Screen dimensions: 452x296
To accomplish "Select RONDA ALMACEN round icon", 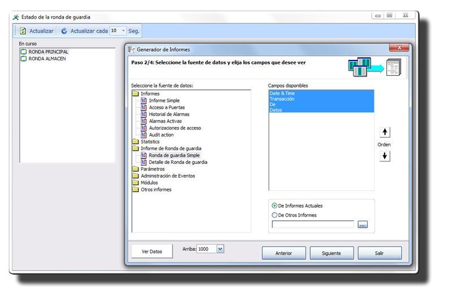I will (23, 59).
